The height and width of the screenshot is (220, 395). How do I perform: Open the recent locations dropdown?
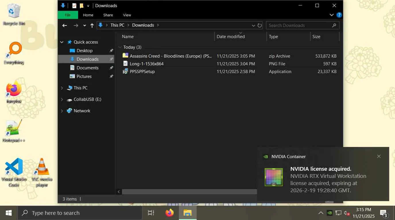tap(84, 25)
